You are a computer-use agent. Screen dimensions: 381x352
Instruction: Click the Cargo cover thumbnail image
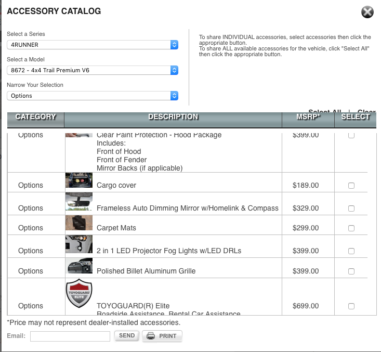pyautogui.click(x=79, y=180)
